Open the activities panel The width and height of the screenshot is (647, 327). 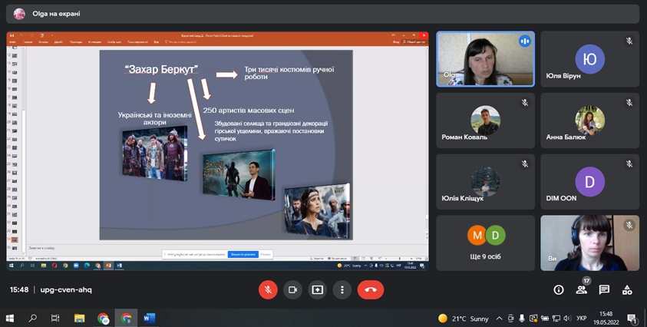point(627,289)
